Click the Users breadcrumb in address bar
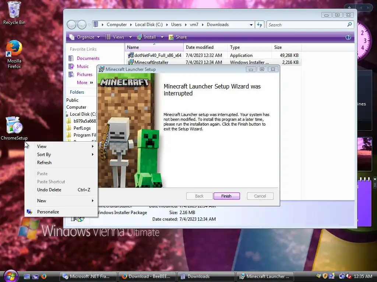 pos(176,25)
